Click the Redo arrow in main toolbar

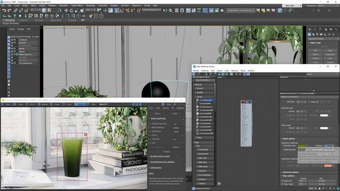coord(10,11)
